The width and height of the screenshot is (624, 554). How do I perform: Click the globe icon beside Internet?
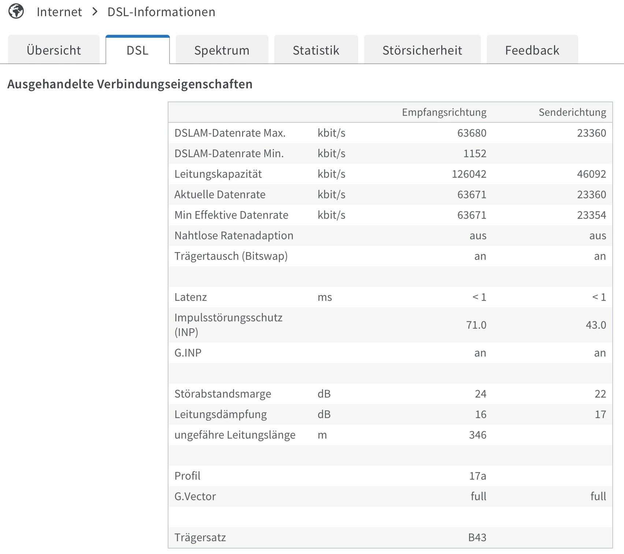[16, 11]
